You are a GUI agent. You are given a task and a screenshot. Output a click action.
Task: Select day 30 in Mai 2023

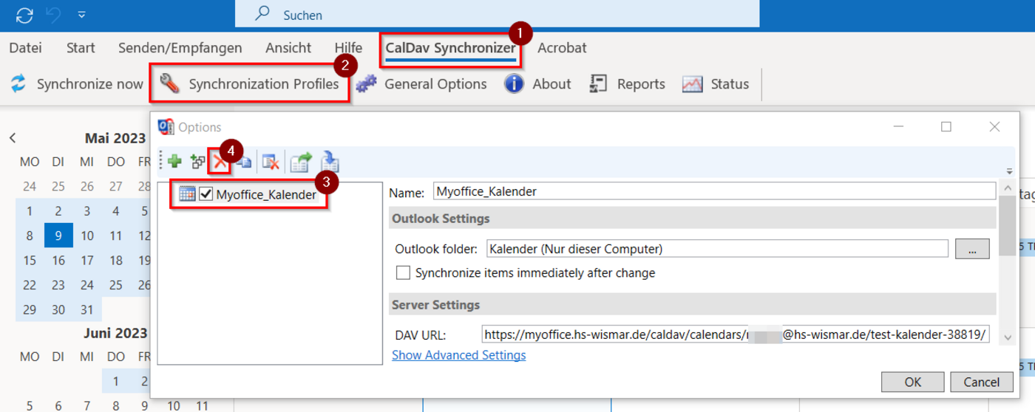tap(58, 309)
